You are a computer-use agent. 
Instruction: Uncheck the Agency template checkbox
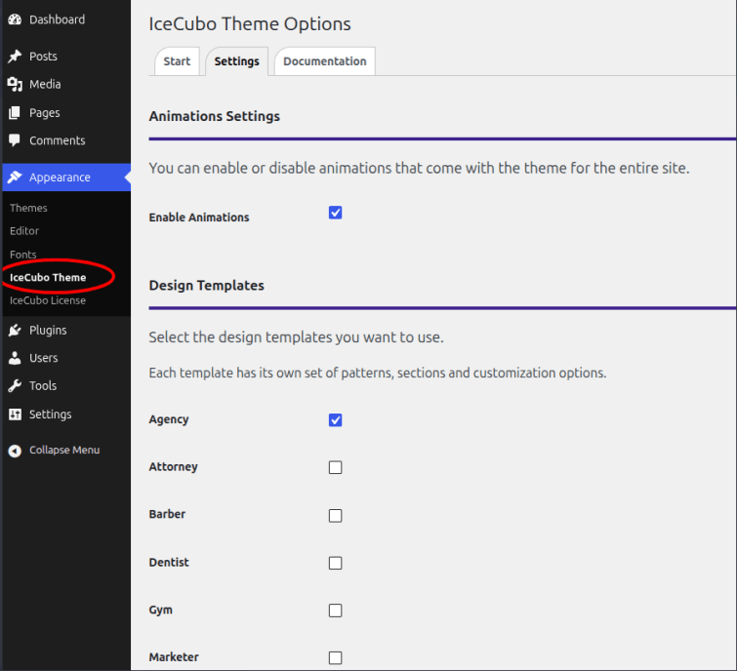pos(335,419)
